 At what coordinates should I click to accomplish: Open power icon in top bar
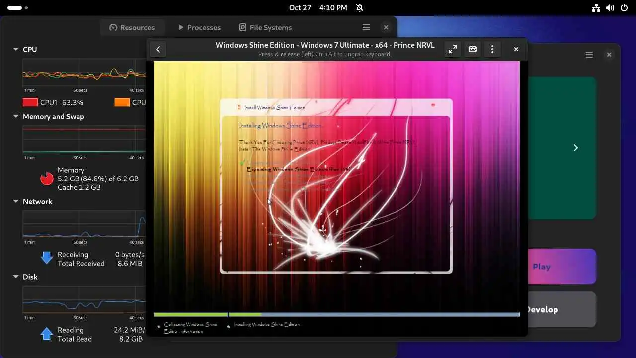pyautogui.click(x=625, y=8)
